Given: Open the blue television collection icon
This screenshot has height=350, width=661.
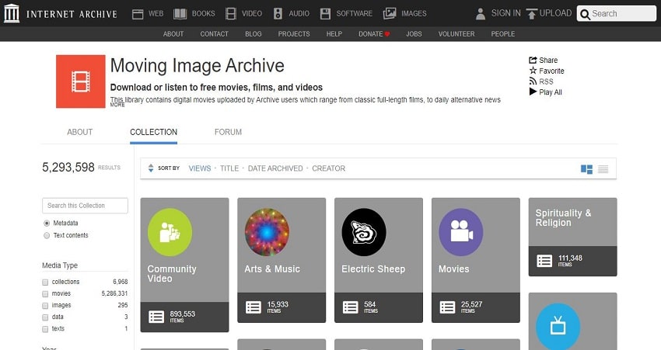Looking at the screenshot, I should point(558,327).
